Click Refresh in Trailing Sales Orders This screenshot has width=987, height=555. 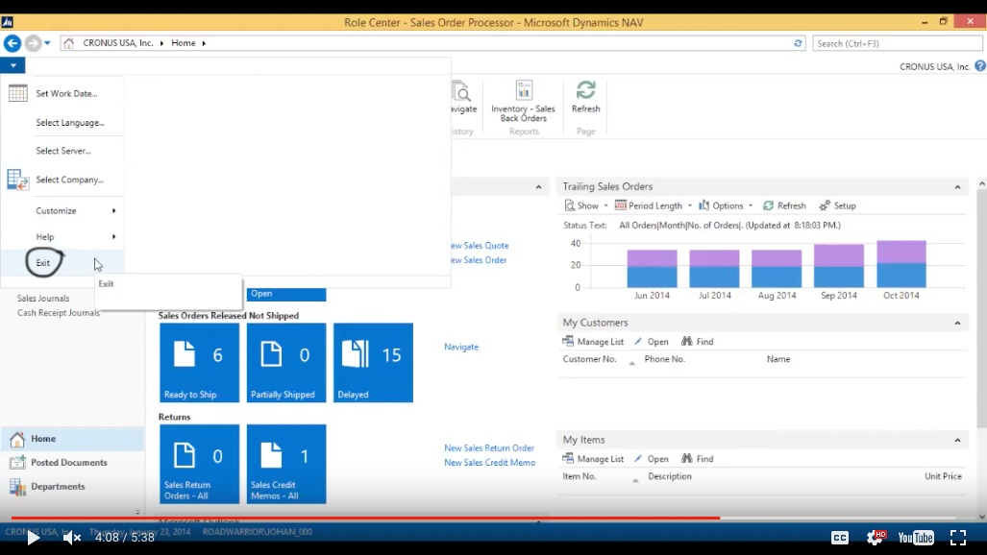[x=784, y=205]
